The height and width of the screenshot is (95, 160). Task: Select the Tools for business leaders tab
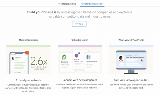92,4
